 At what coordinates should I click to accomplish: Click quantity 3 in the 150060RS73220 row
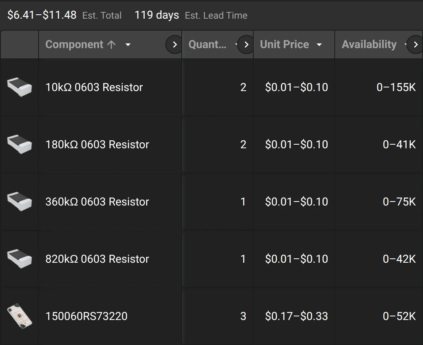[243, 316]
